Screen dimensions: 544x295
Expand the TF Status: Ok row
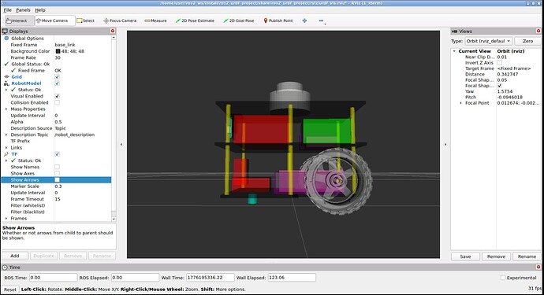[6, 160]
